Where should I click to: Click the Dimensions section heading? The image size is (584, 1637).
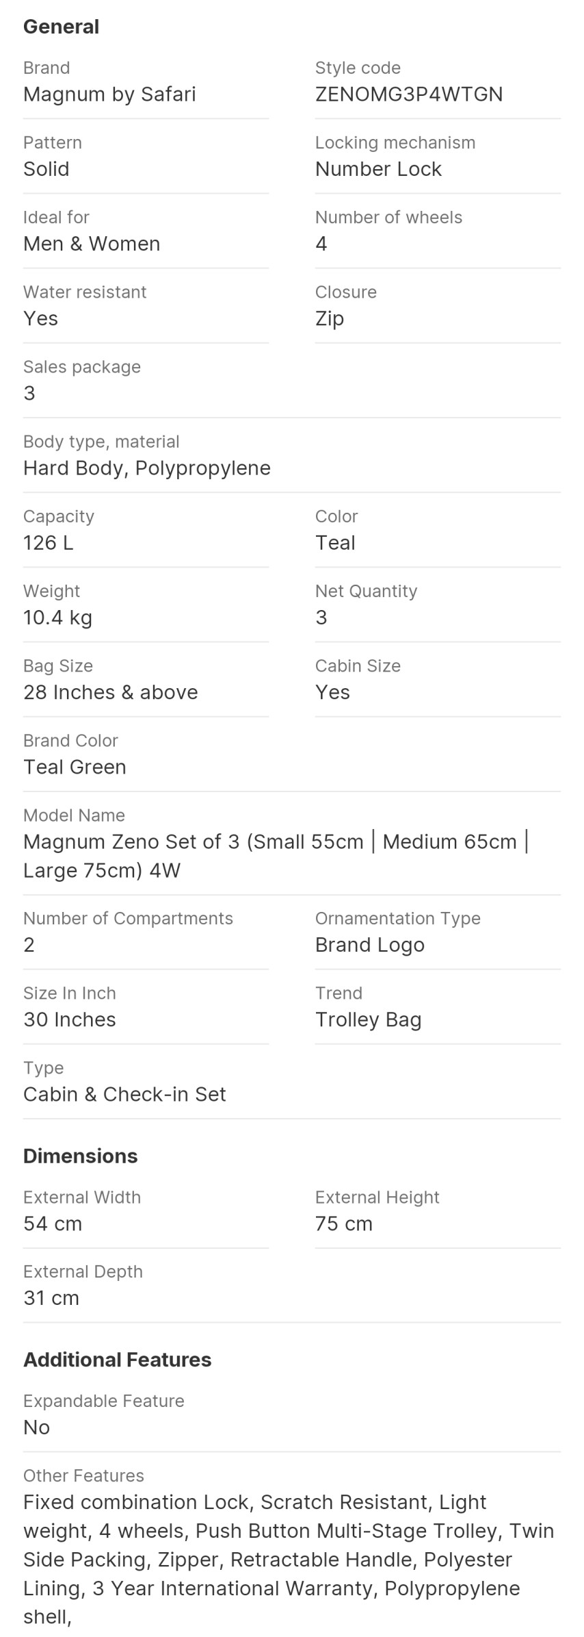click(81, 1156)
